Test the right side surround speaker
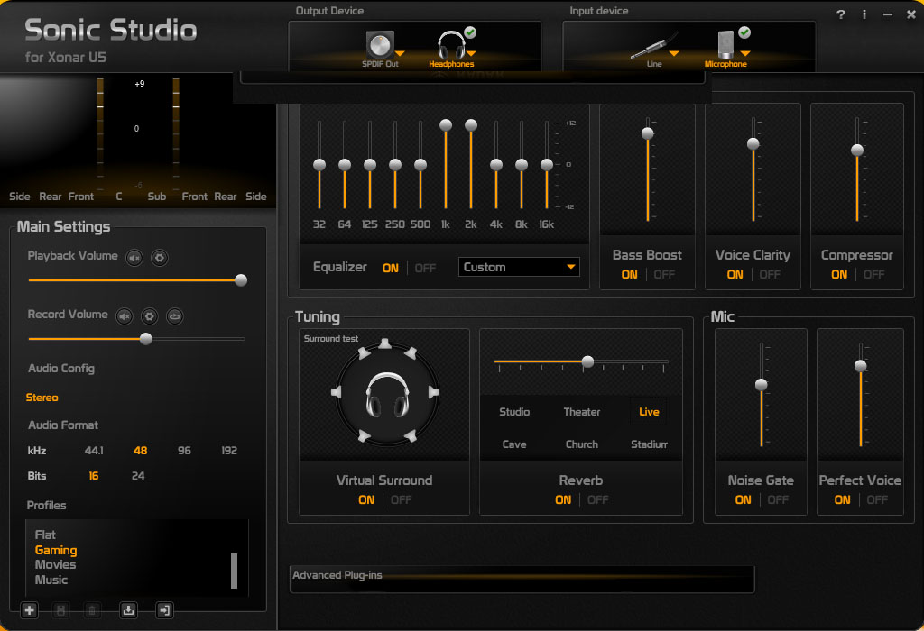The width and height of the screenshot is (924, 631). click(x=433, y=392)
